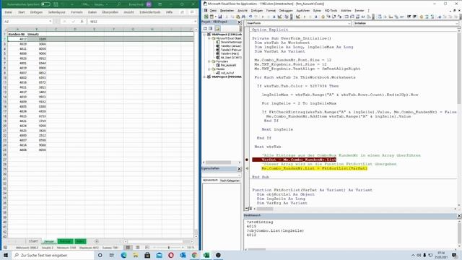Switch to Normal view in Excel status bar

coord(128,248)
